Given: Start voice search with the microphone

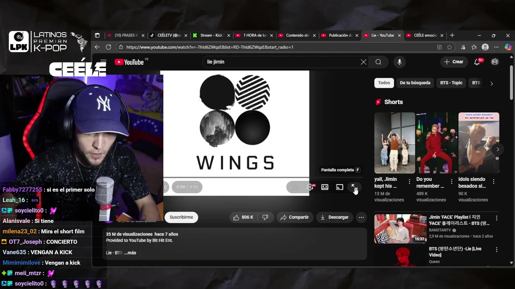Looking at the screenshot, I should pos(400,62).
